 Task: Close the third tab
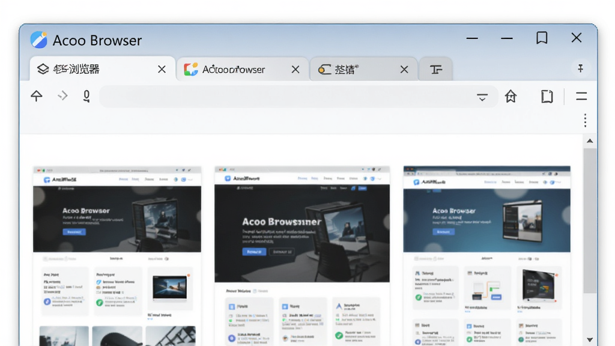[404, 70]
